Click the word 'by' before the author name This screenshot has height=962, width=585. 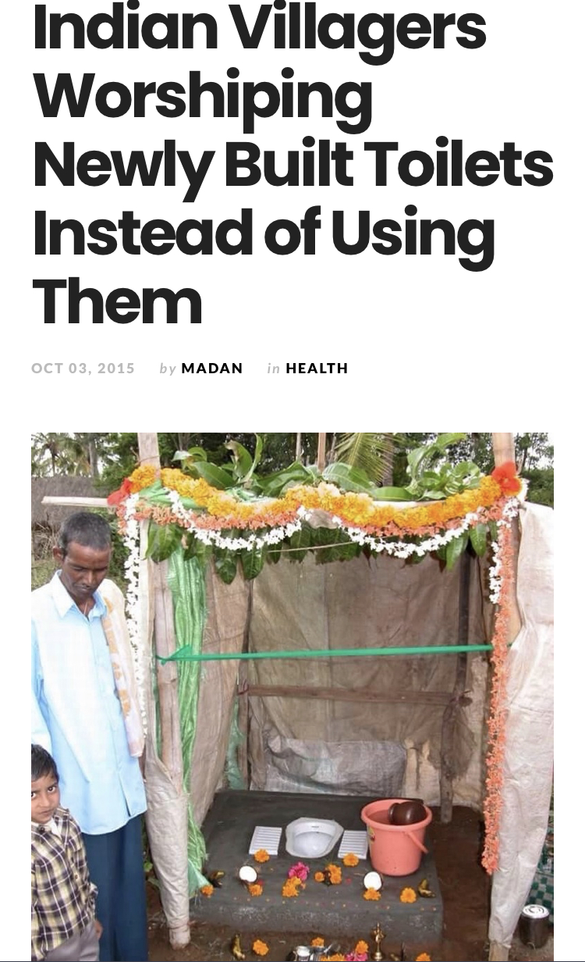coord(168,369)
